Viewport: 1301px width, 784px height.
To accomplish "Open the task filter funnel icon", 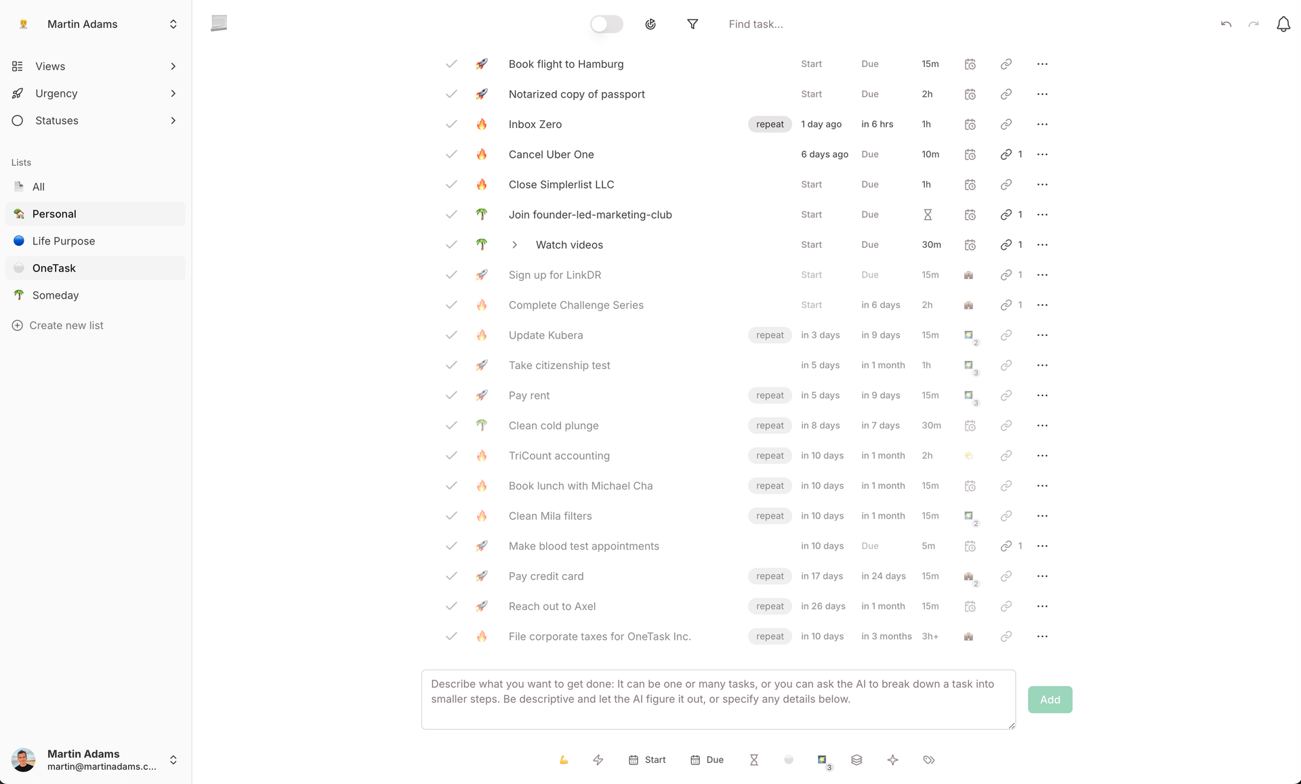I will (x=693, y=24).
